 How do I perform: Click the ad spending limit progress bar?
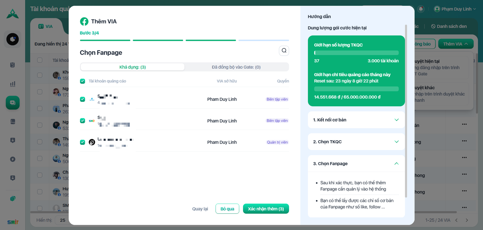(356, 89)
